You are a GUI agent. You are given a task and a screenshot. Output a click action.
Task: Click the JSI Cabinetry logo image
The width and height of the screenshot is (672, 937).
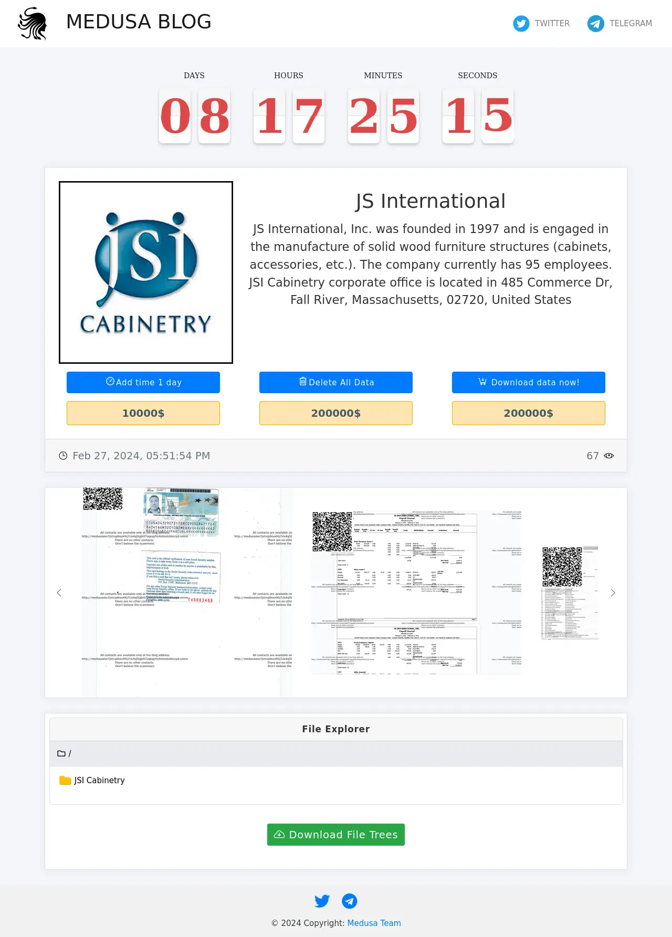coord(146,272)
